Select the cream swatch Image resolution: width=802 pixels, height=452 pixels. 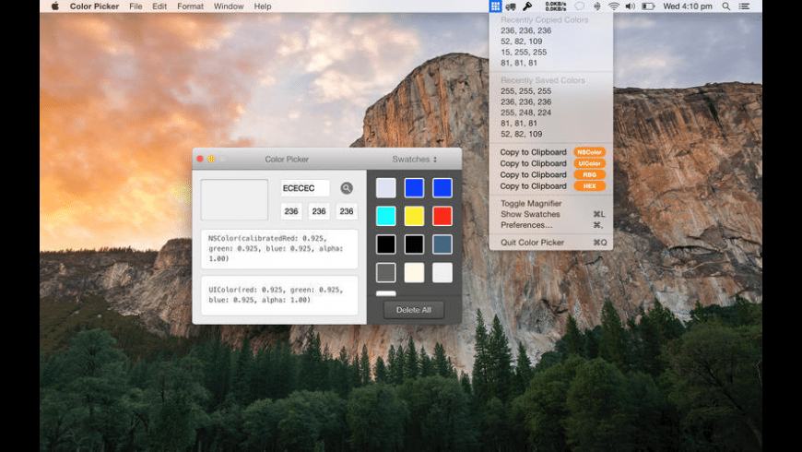(x=414, y=272)
